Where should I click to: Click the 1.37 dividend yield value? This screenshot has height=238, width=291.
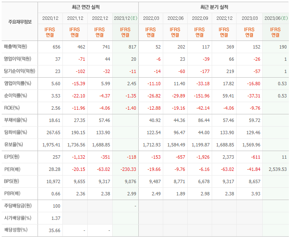point(56,218)
